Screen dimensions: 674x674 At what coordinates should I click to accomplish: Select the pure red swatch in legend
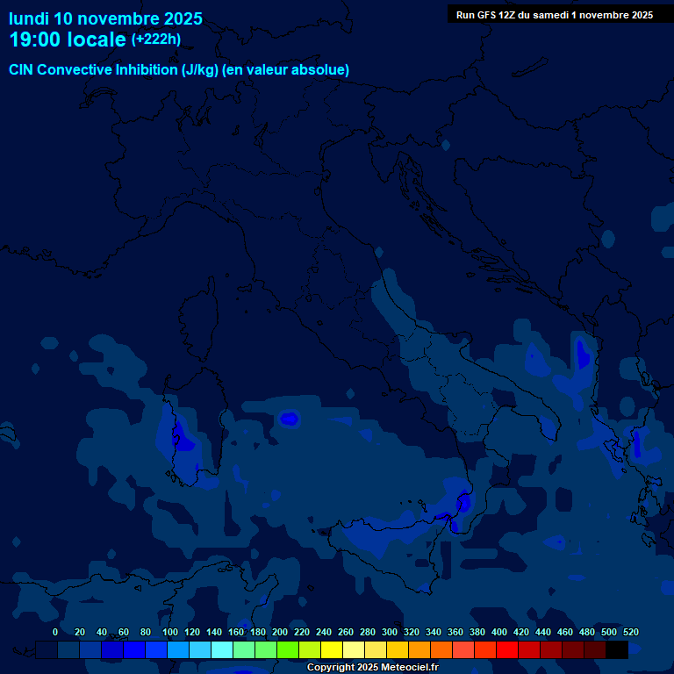click(507, 650)
